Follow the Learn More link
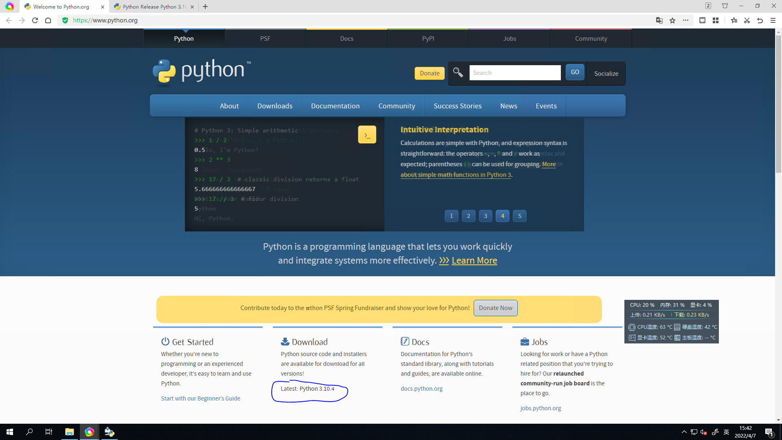This screenshot has height=440, width=782. pyautogui.click(x=474, y=260)
